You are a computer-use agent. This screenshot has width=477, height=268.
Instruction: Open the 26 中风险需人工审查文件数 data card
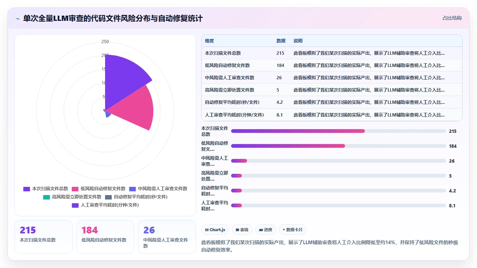pos(167,237)
